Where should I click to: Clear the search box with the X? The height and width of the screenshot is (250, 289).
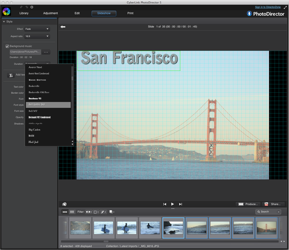click(279, 212)
